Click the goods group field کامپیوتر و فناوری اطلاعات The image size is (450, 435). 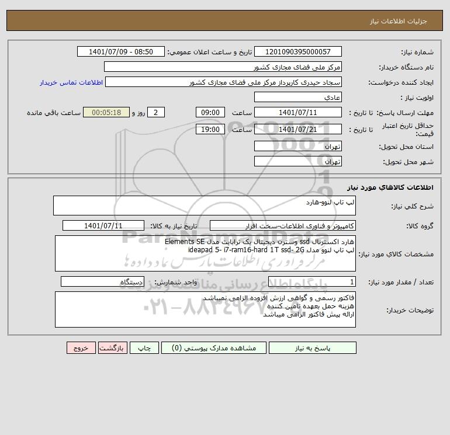[283, 225]
